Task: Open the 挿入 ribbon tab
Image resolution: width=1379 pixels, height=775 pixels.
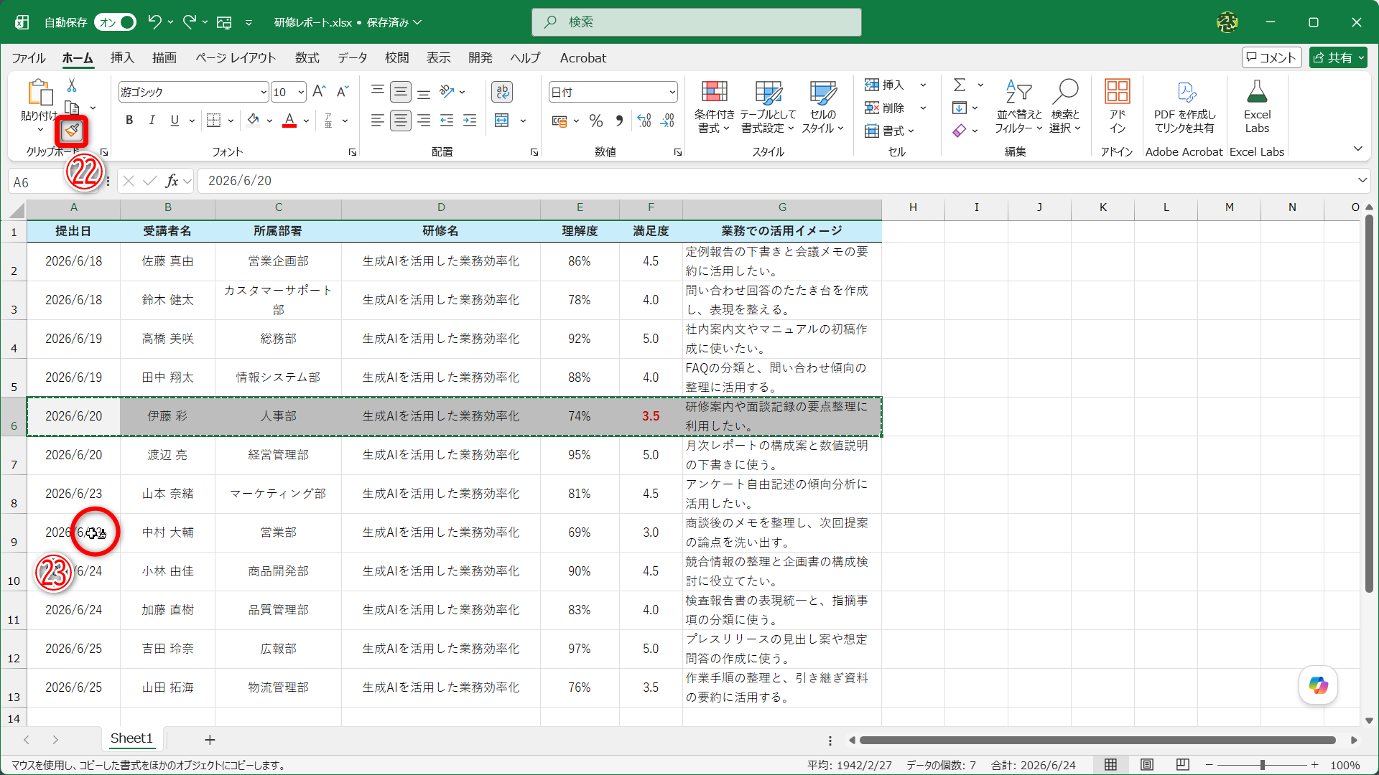Action: click(122, 58)
